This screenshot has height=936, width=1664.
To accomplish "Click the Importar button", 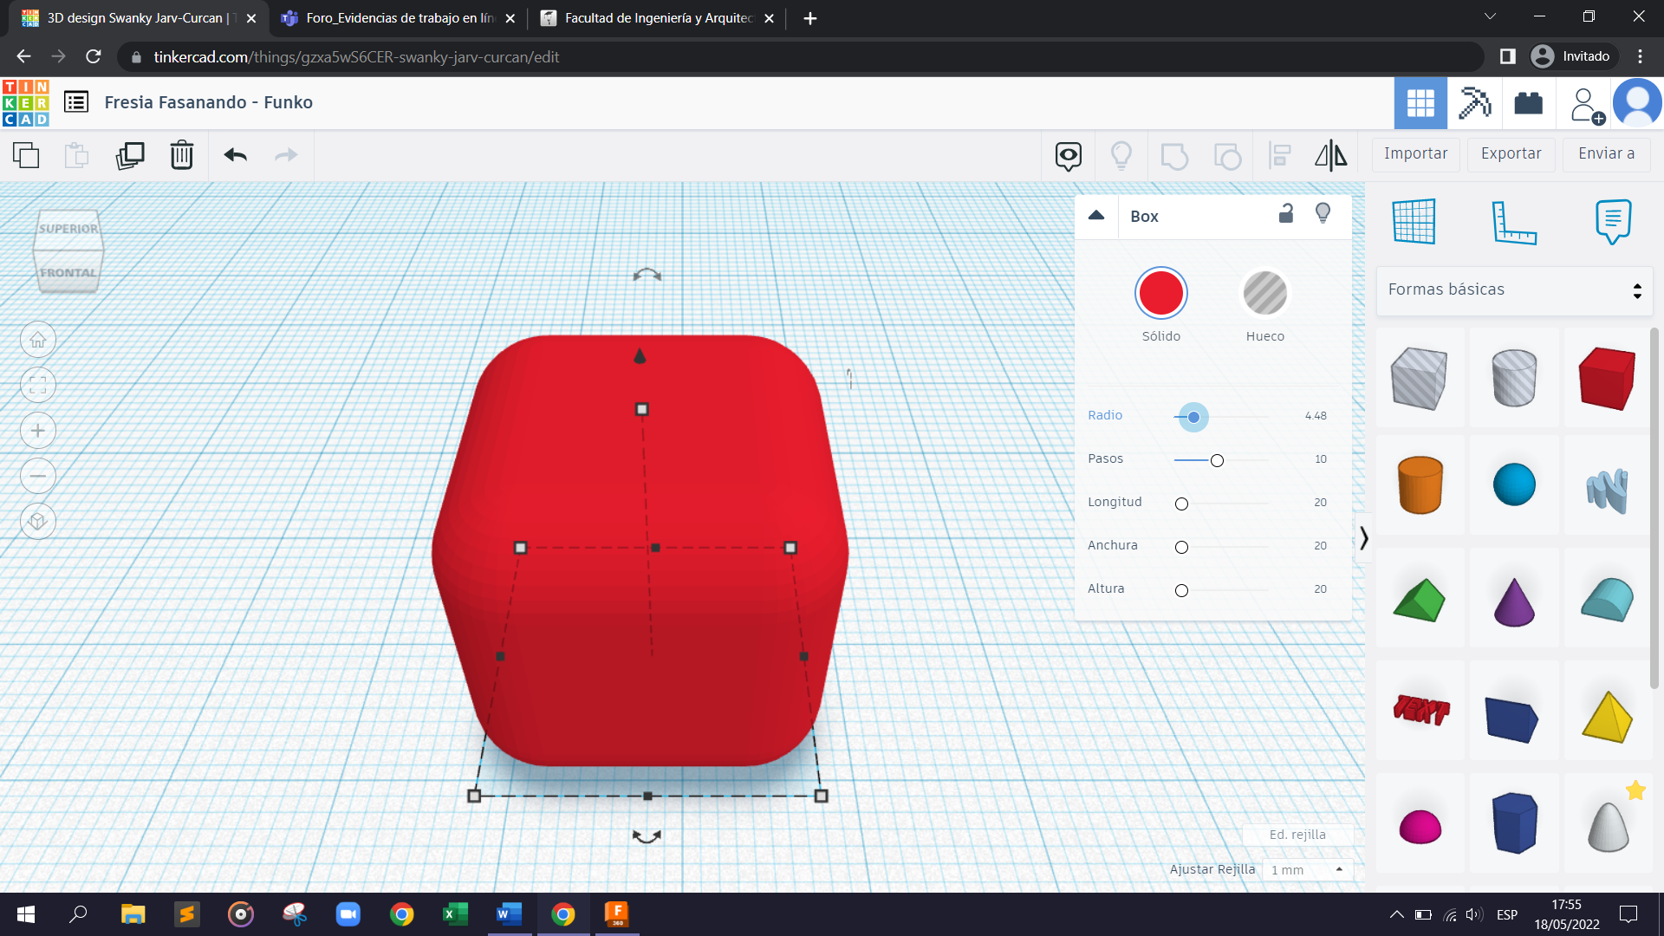I will (1415, 153).
